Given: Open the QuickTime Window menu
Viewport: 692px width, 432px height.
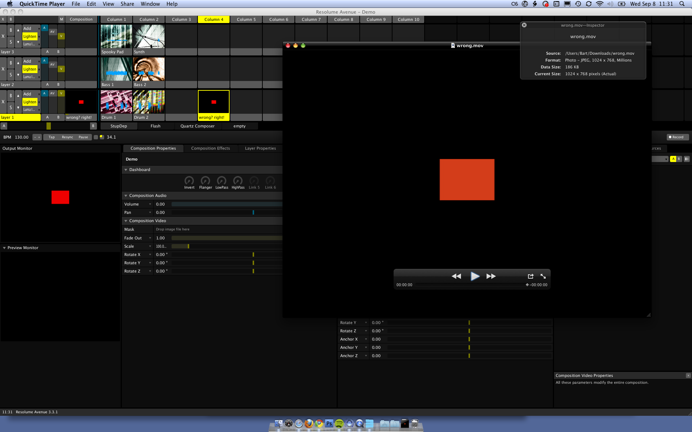Looking at the screenshot, I should (150, 4).
